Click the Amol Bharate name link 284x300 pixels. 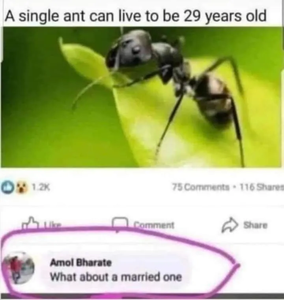tap(81, 262)
